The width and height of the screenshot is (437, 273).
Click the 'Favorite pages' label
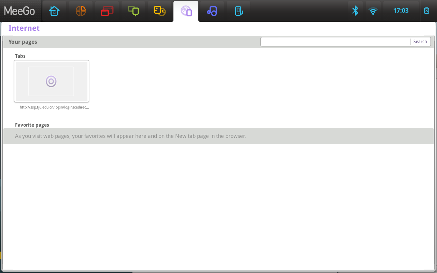32,125
